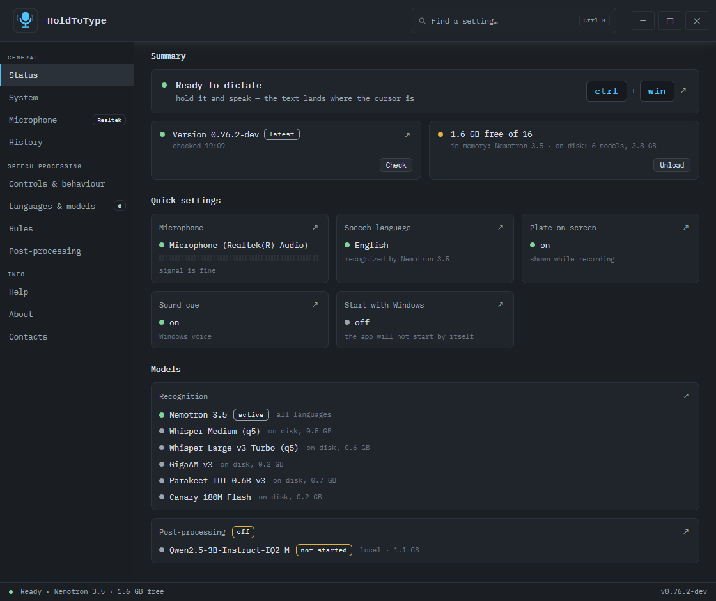Open the Rules section
The width and height of the screenshot is (716, 601).
click(67, 228)
